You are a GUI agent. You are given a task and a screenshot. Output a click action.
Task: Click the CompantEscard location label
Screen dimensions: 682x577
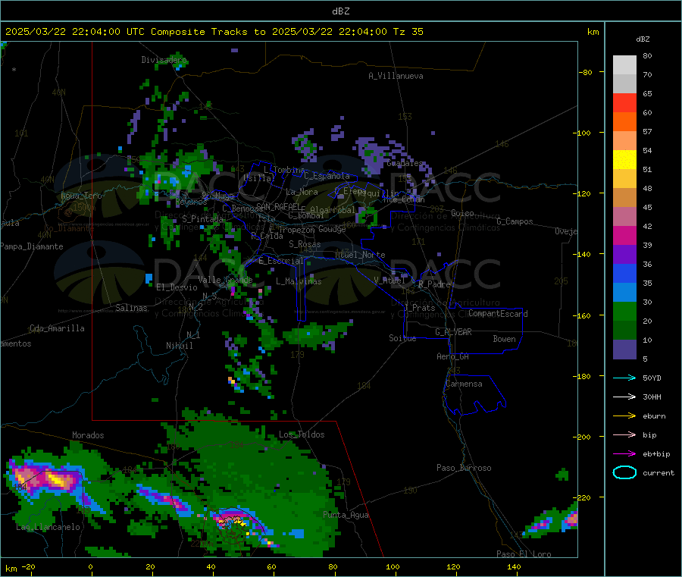[x=498, y=314]
